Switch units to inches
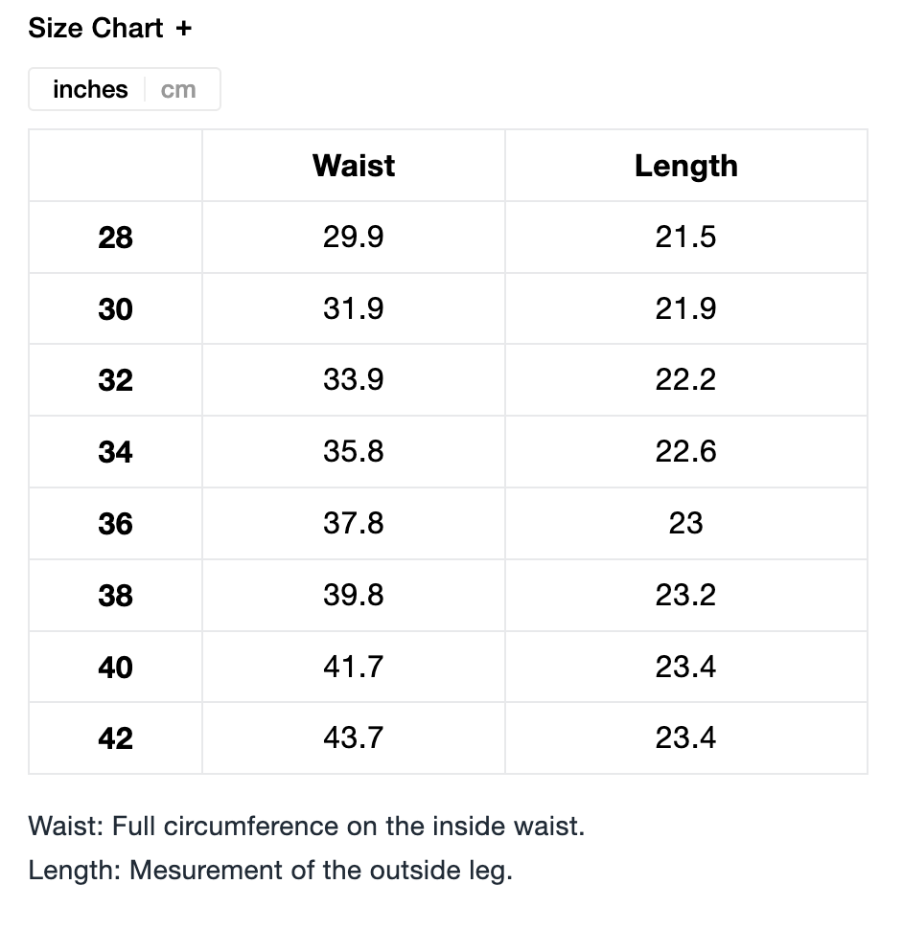The height and width of the screenshot is (952, 903). (x=90, y=89)
